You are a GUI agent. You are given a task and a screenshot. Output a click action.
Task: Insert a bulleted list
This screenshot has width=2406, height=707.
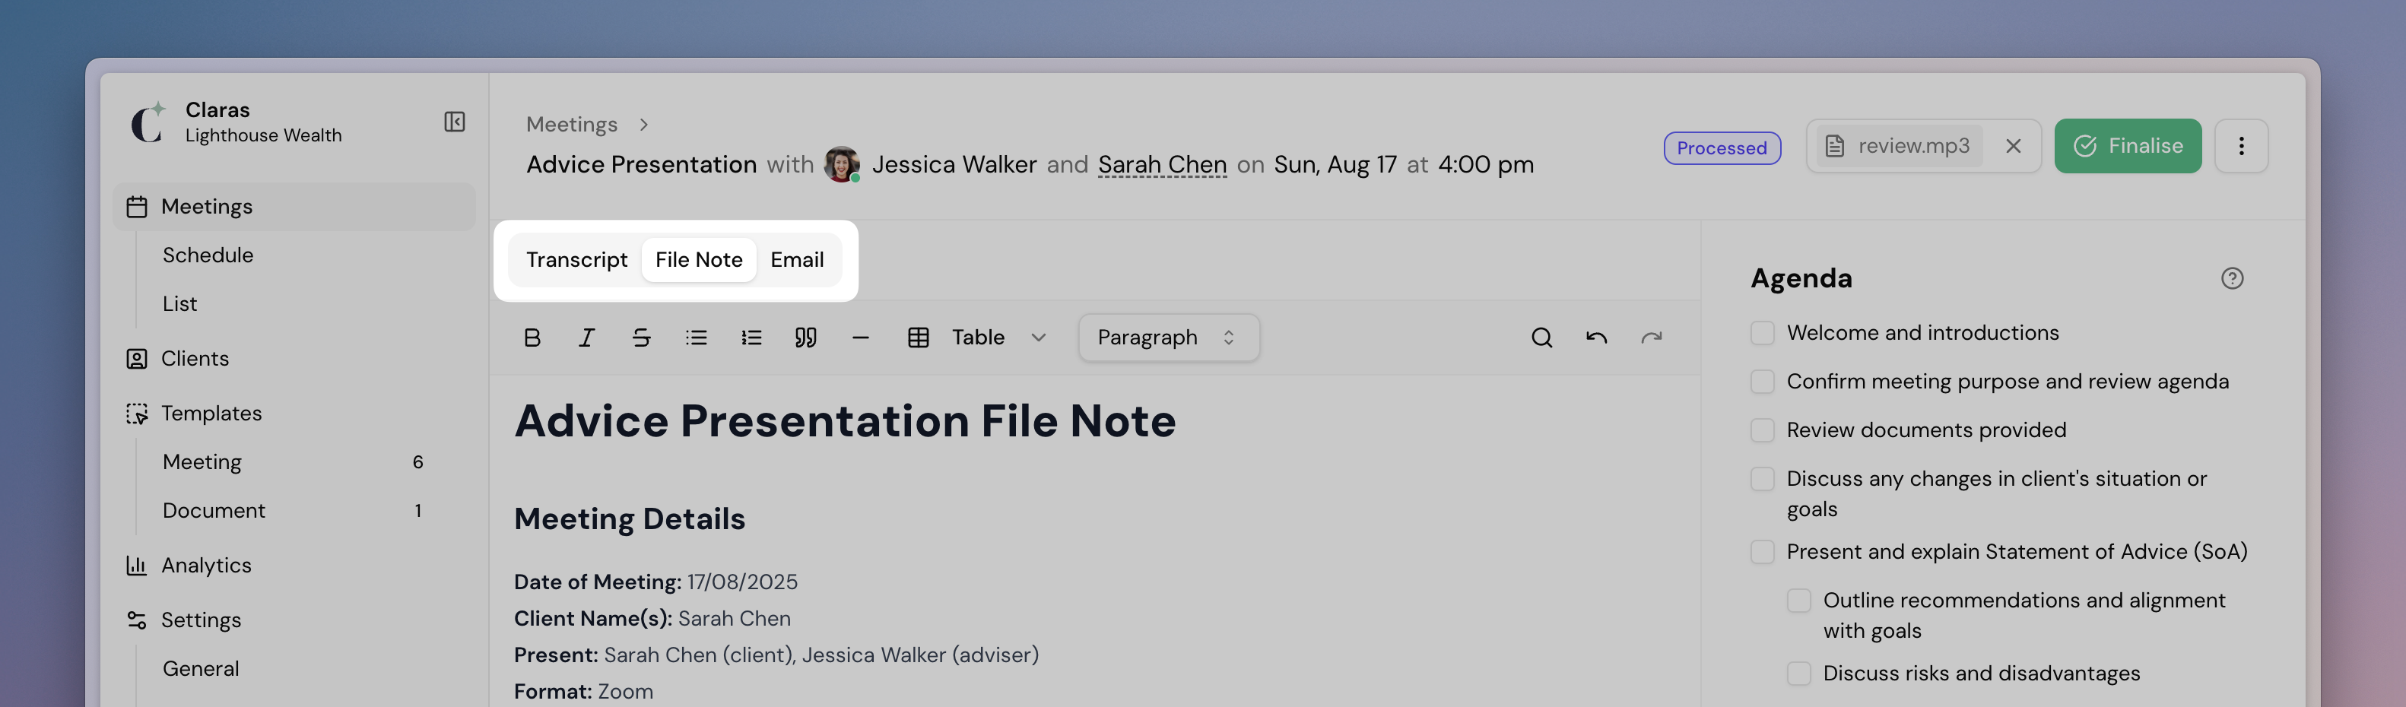click(x=696, y=338)
